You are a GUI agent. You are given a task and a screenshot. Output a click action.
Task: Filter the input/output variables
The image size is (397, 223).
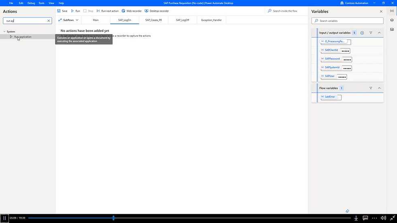pos(371,33)
